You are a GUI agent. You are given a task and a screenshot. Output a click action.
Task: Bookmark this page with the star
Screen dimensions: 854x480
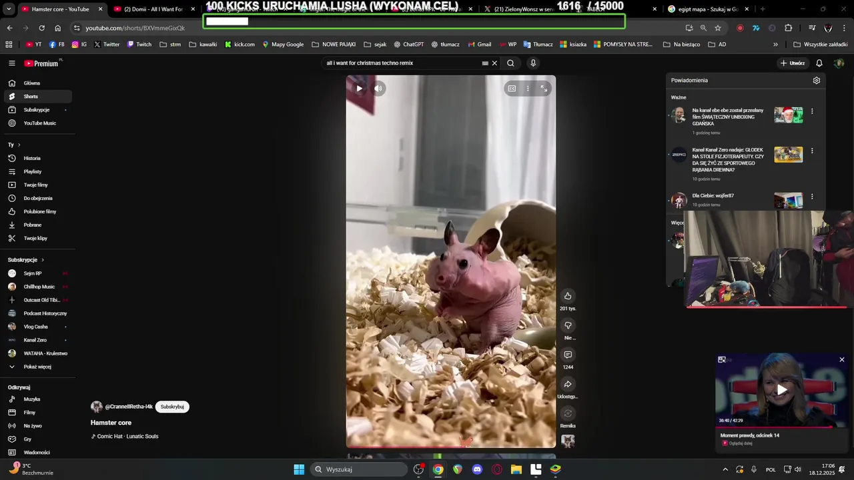click(x=718, y=28)
